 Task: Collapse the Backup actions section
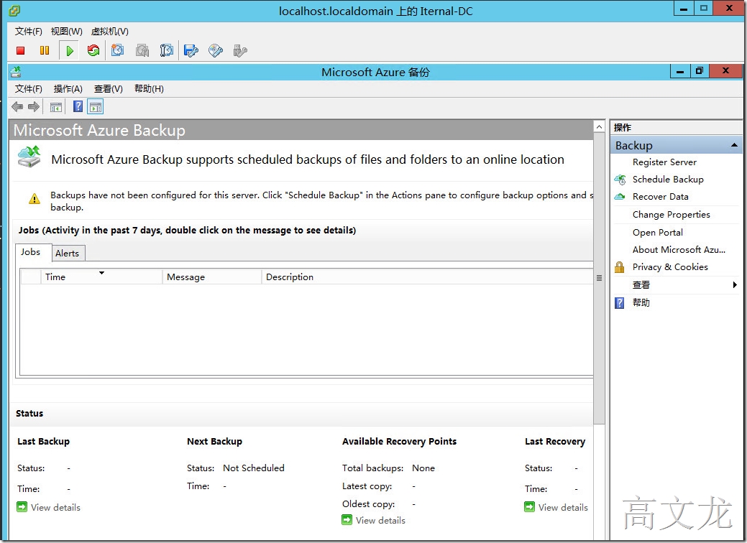point(734,145)
